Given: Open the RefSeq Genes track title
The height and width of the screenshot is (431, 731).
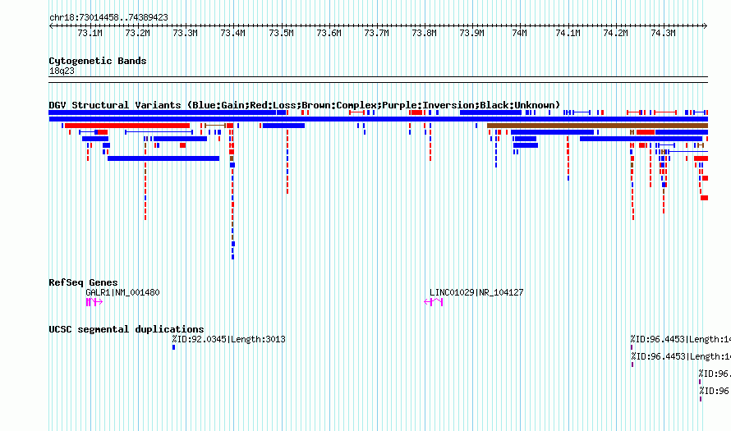Looking at the screenshot, I should click(x=83, y=282).
